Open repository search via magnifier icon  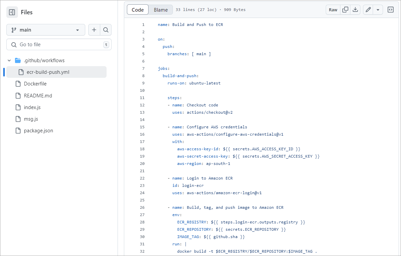[x=106, y=30]
